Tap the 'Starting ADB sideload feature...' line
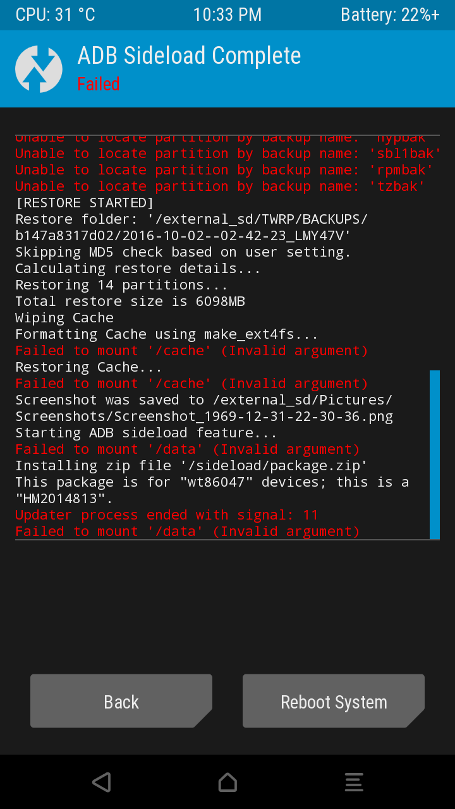Image resolution: width=455 pixels, height=809 pixels. point(146,433)
